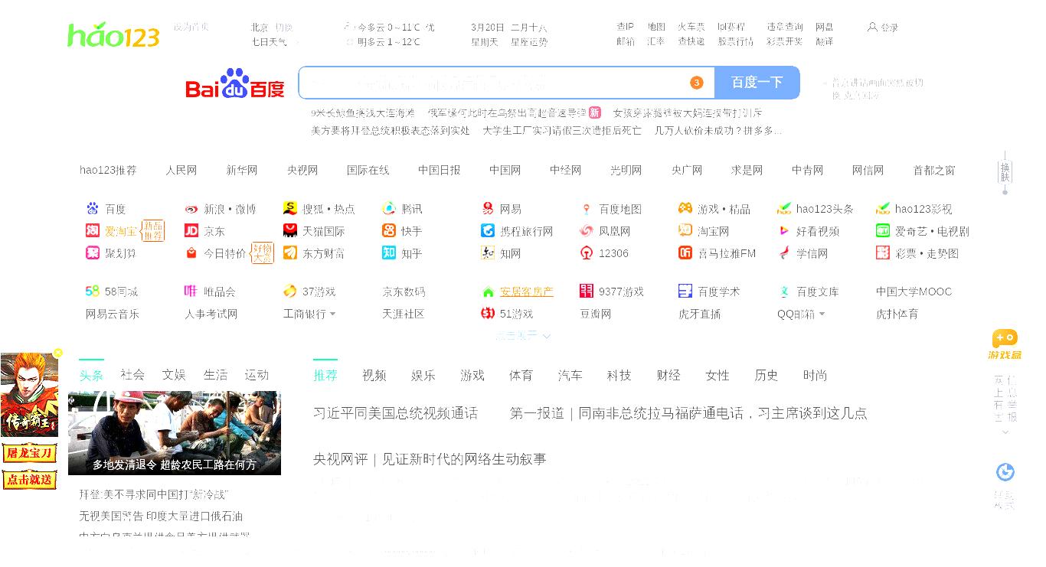Open the Sina Weibo icon link
The width and height of the screenshot is (1046, 567).
click(191, 209)
